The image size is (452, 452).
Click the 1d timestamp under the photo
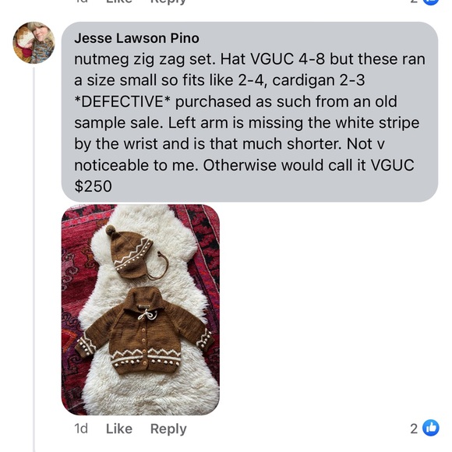click(81, 429)
